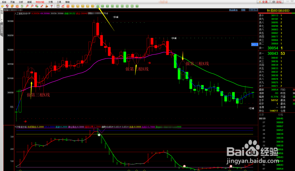Screen dimensions: 295x171
Task: Select the pencil drawing tool icon
Action: [42, 6]
